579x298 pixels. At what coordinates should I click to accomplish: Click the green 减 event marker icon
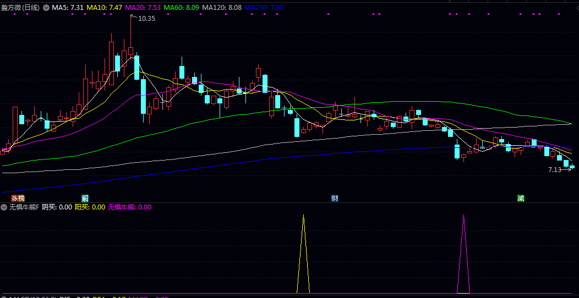pyautogui.click(x=521, y=198)
